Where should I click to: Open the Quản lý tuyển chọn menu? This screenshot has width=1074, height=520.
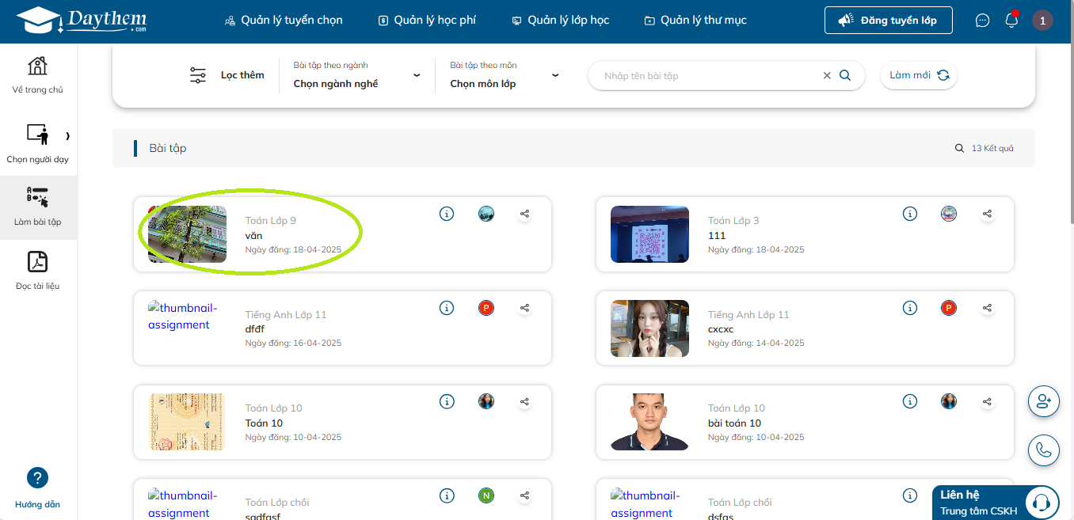click(284, 21)
